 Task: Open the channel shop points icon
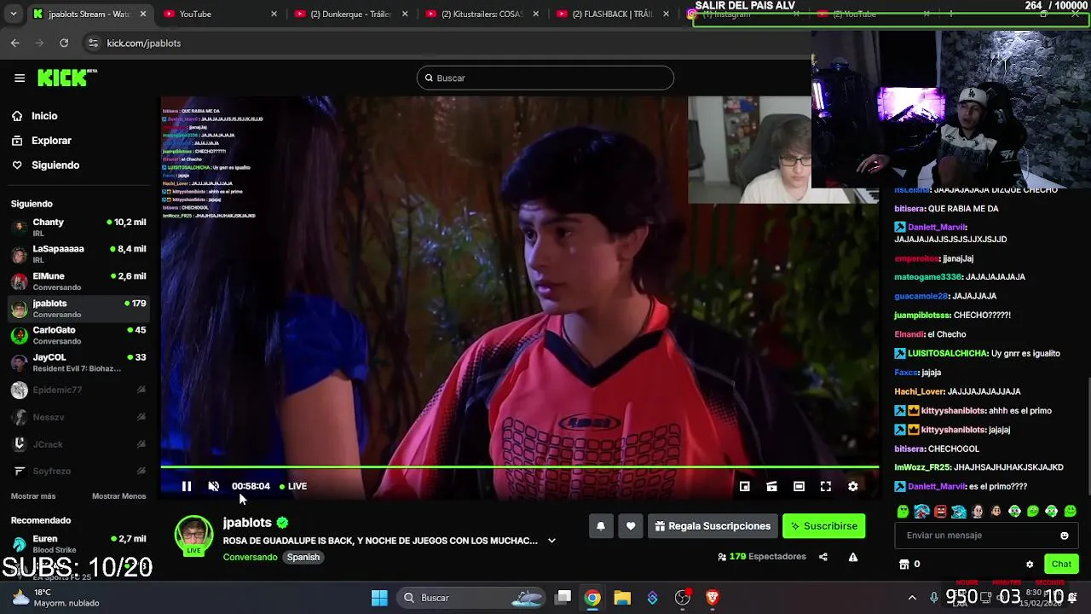pos(904,564)
